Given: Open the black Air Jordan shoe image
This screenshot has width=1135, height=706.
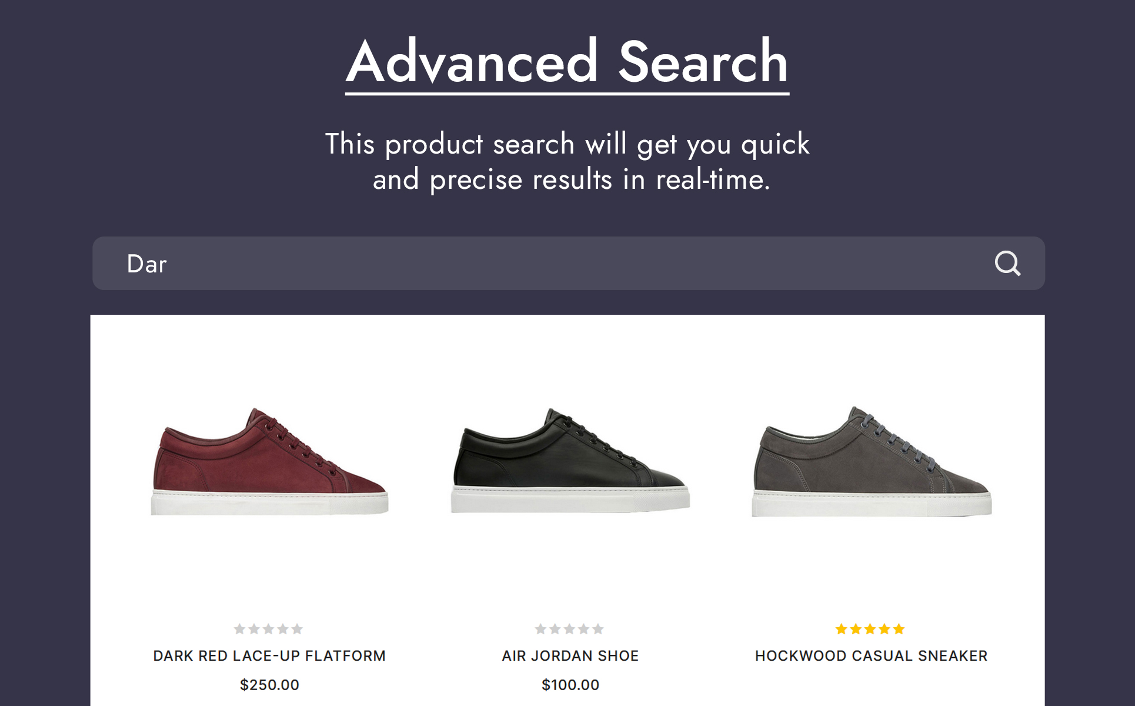Looking at the screenshot, I should [570, 462].
